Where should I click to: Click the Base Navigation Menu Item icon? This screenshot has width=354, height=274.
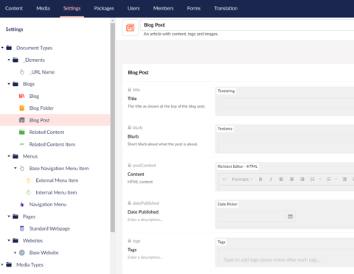point(22,168)
